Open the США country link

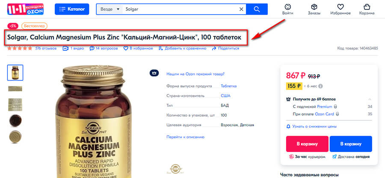click(x=225, y=96)
